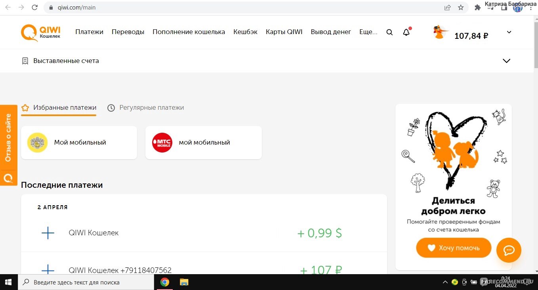The height and width of the screenshot is (290, 538).
Task: Bookmark page with the star icon
Action: [x=461, y=8]
